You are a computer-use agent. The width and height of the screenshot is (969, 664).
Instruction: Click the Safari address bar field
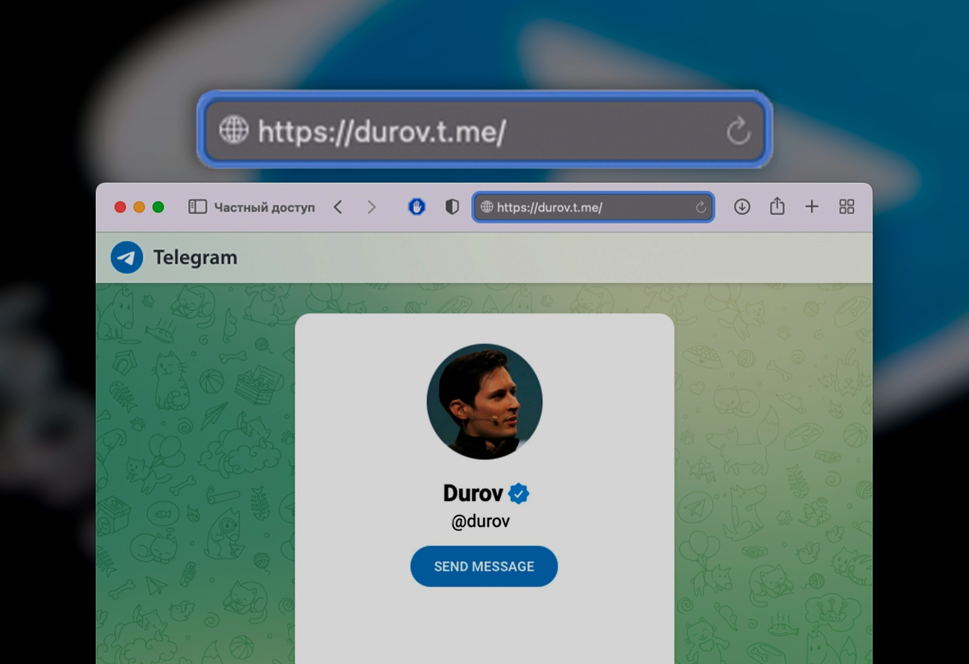593,207
